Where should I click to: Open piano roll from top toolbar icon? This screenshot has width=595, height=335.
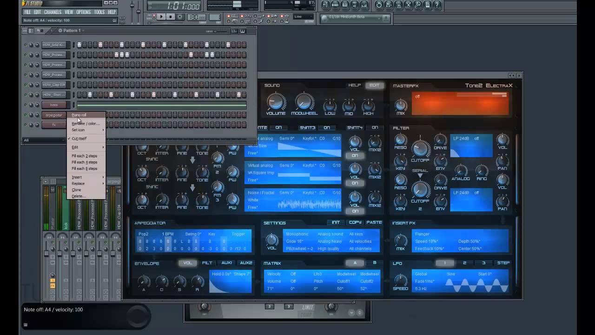point(345,5)
